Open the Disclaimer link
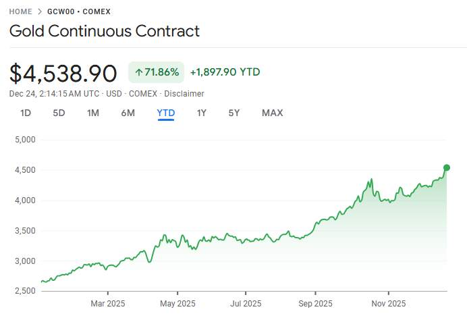The image size is (467, 322). [184, 94]
